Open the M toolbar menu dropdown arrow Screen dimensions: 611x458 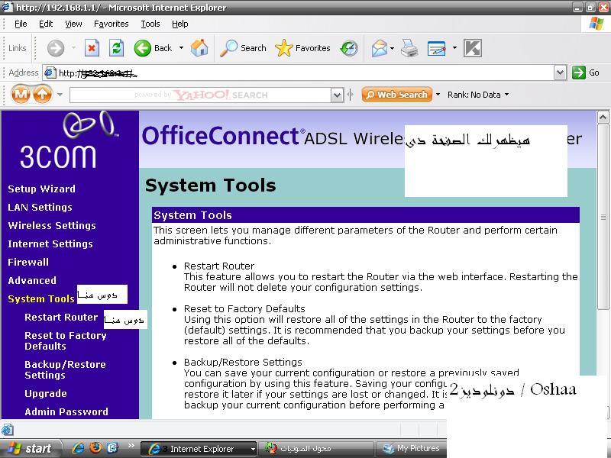pos(60,94)
